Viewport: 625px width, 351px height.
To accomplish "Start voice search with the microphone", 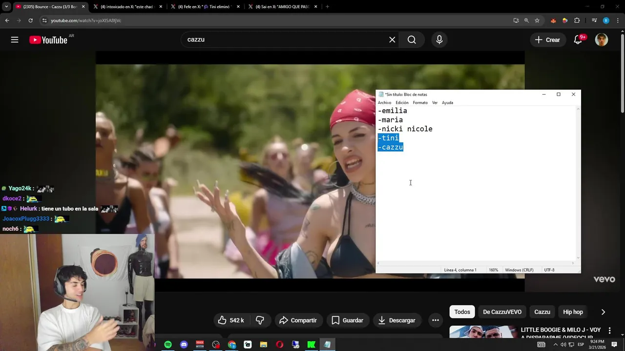I will (439, 40).
